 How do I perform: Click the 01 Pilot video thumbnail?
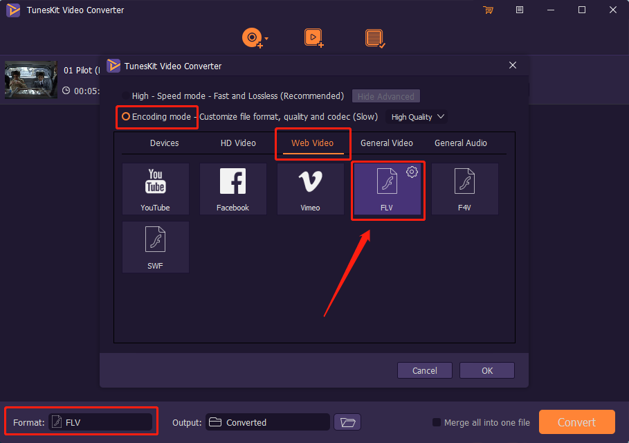(31, 80)
